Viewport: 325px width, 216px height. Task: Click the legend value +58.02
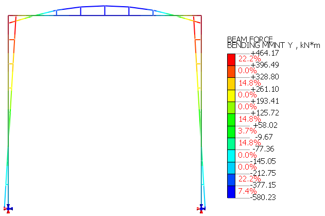265,125
